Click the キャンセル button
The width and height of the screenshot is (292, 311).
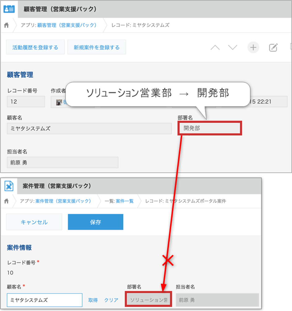[x=34, y=222]
